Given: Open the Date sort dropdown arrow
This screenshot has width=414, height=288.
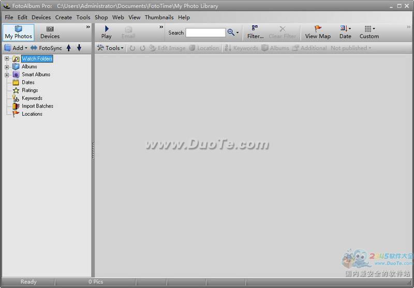Looking at the screenshot, I should click(350, 28).
